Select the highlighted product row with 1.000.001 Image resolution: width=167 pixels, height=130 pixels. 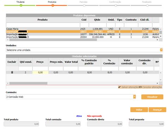click(82, 32)
